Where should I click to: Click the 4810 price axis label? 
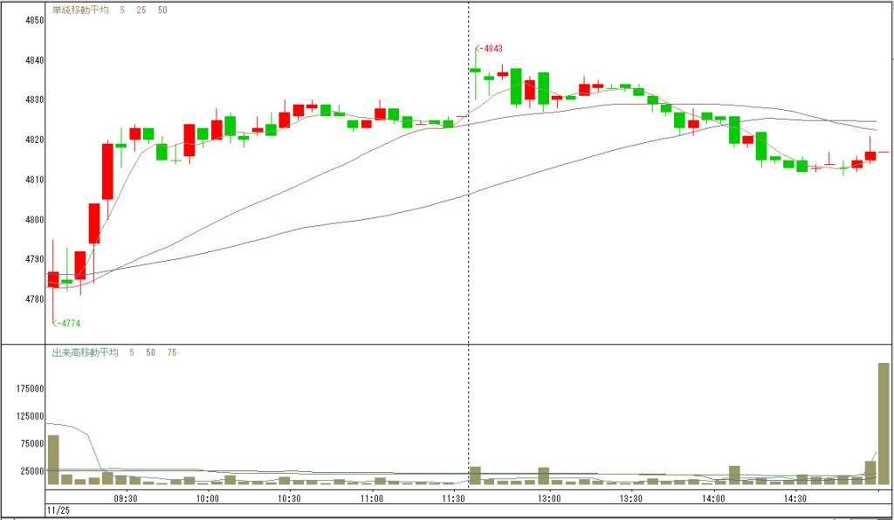pyautogui.click(x=35, y=180)
